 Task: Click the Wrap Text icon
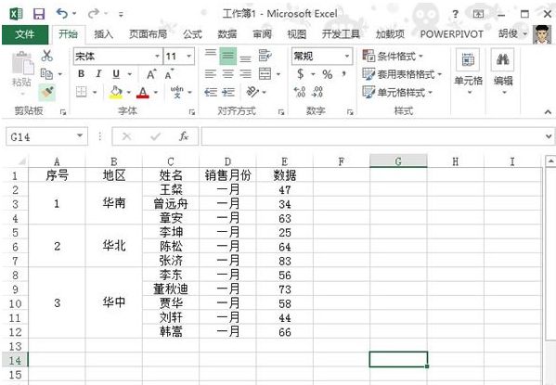click(x=265, y=56)
